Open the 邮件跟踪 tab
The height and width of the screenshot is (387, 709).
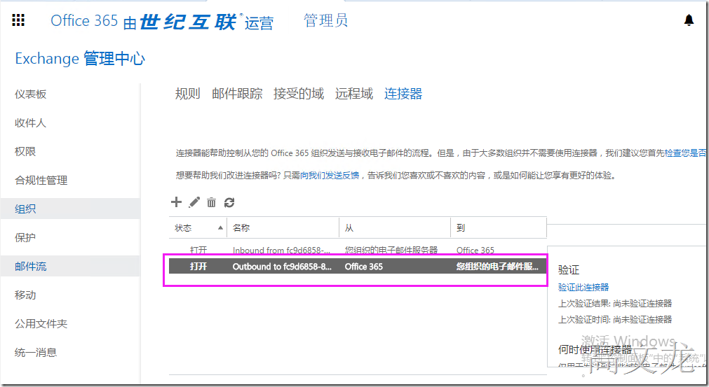tap(237, 94)
